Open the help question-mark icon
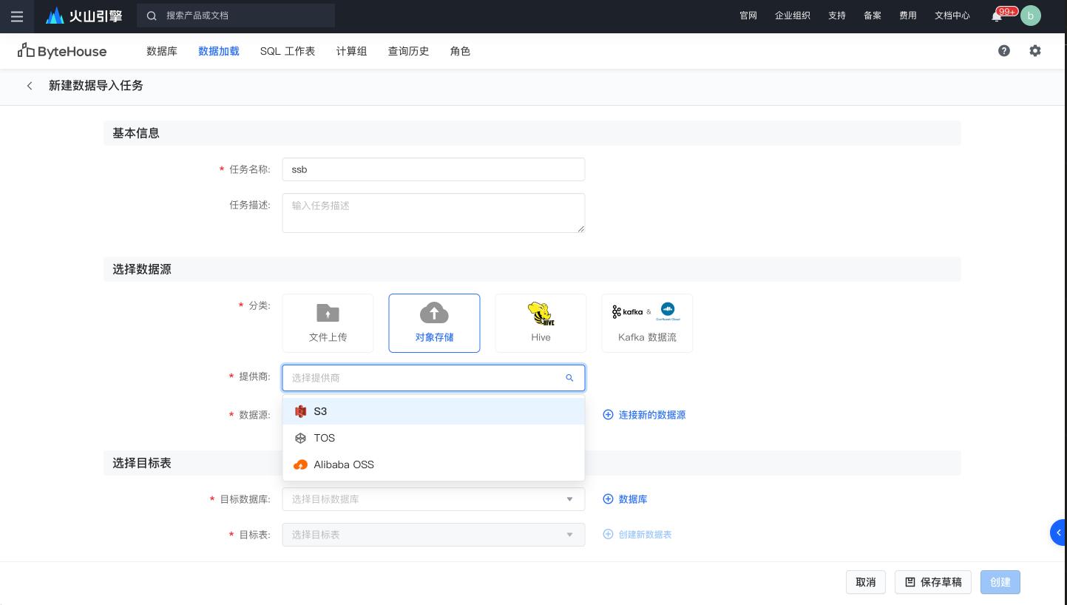Viewport: 1067px width, 605px height. [1004, 51]
